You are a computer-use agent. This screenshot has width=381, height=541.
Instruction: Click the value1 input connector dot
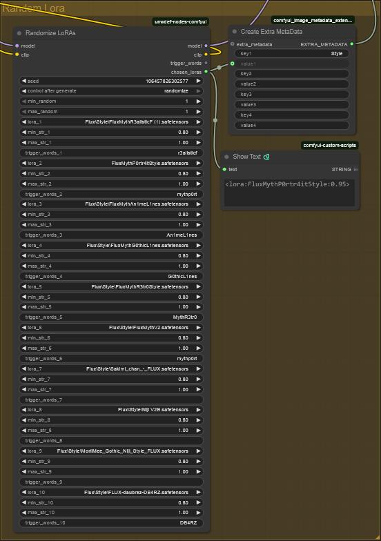[232, 63]
